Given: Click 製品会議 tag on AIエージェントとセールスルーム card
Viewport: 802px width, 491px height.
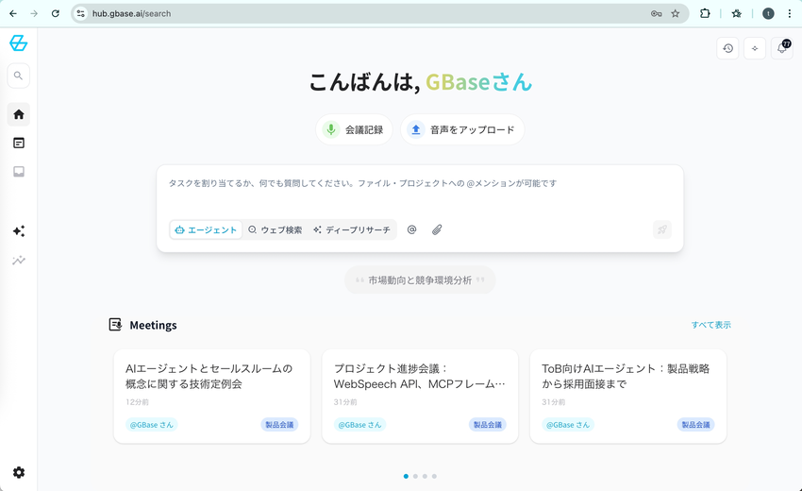Looking at the screenshot, I should tap(279, 425).
